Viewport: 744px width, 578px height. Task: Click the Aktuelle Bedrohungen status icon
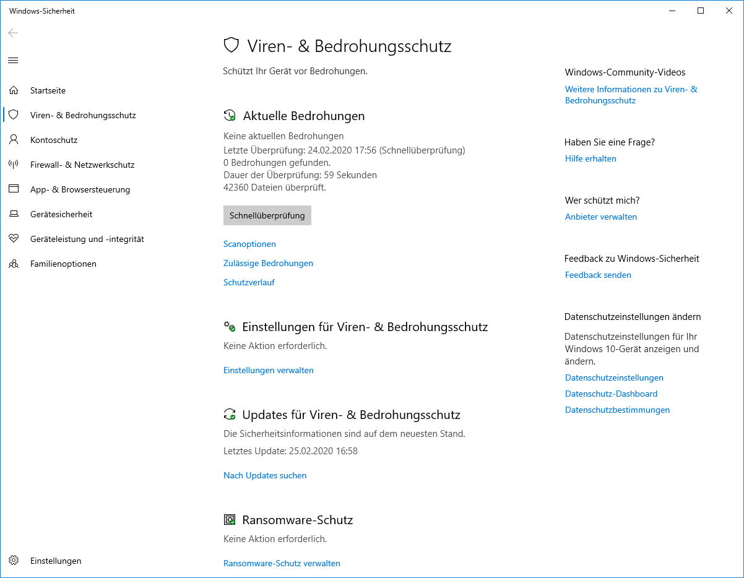tap(230, 116)
